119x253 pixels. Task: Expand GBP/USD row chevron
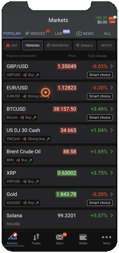point(112,66)
